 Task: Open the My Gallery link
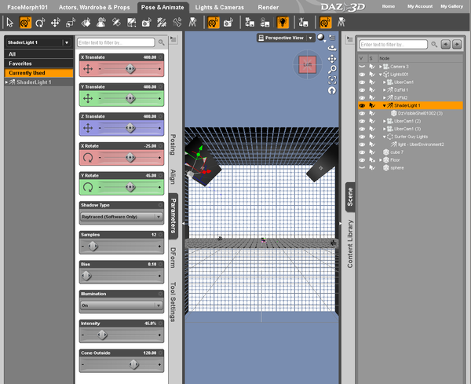[452, 6]
